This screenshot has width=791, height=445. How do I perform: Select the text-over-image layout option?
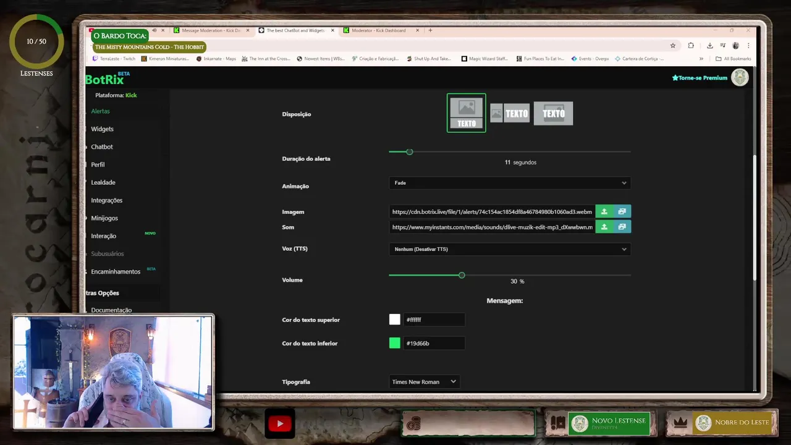point(553,113)
